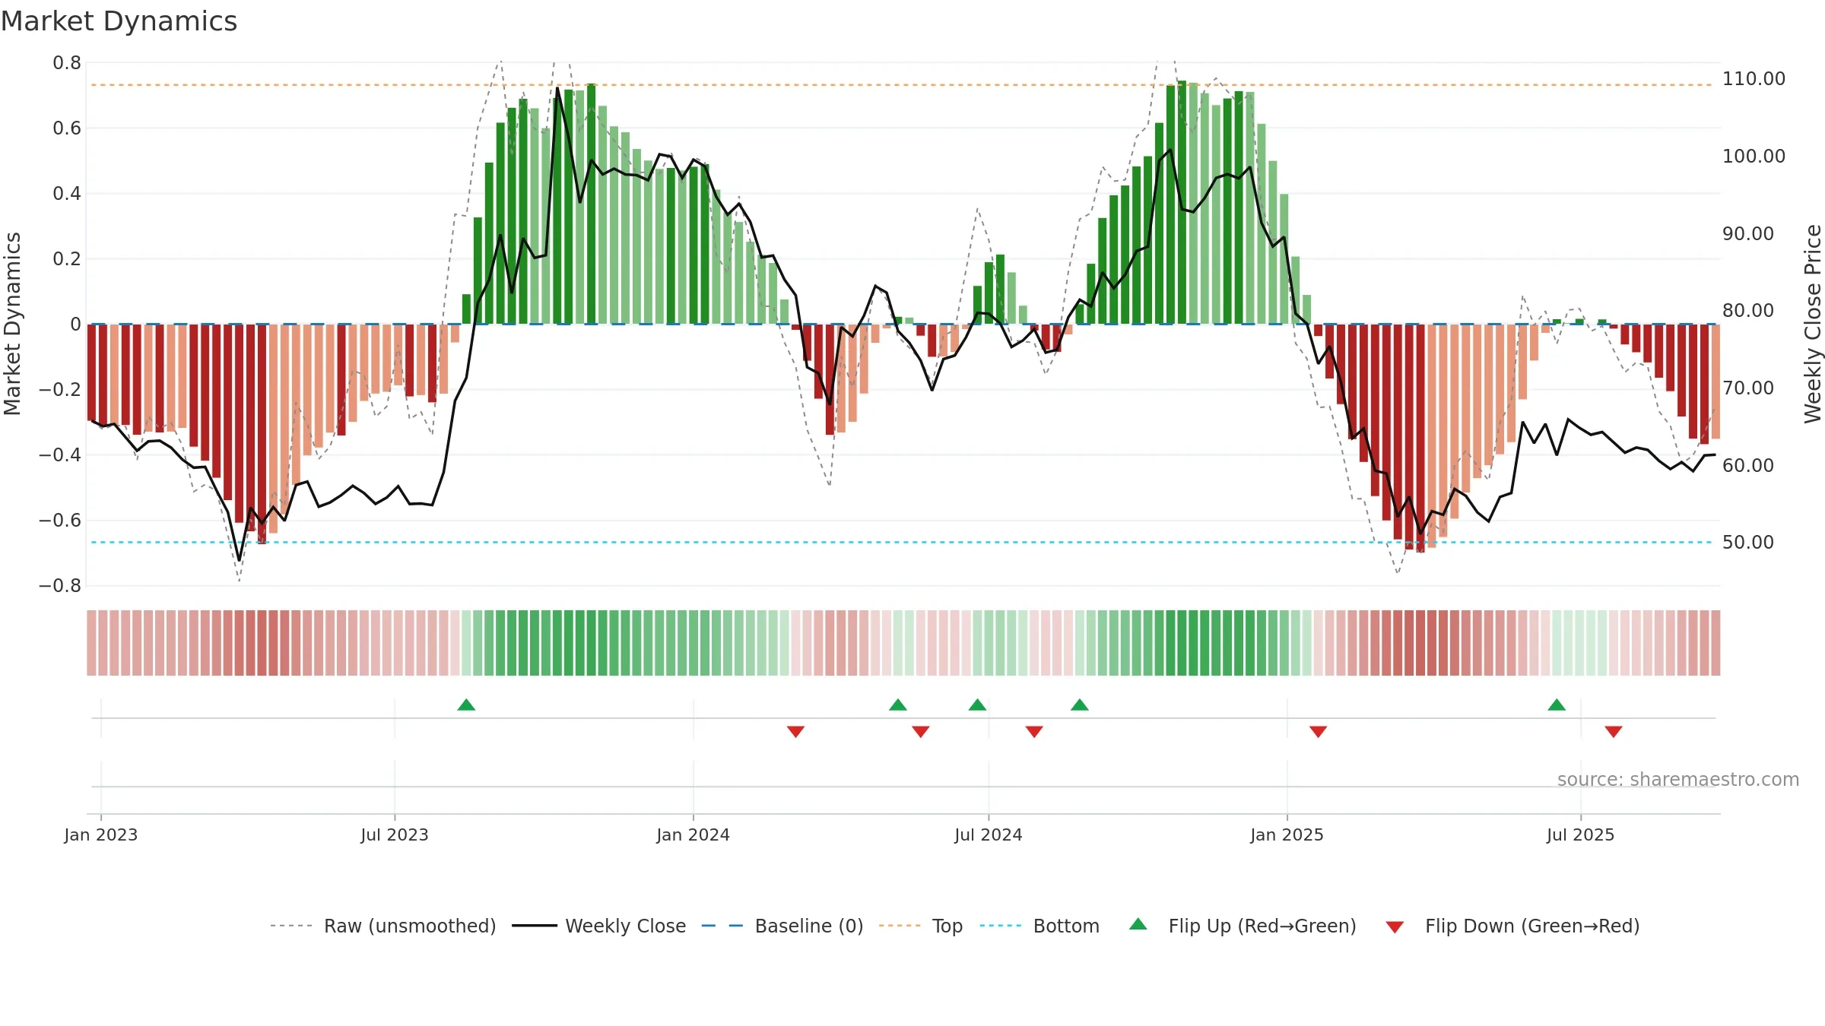Screen dimensions: 1825x1026
Task: Open the source: sharemaestro.com credit
Action: click(x=1678, y=779)
